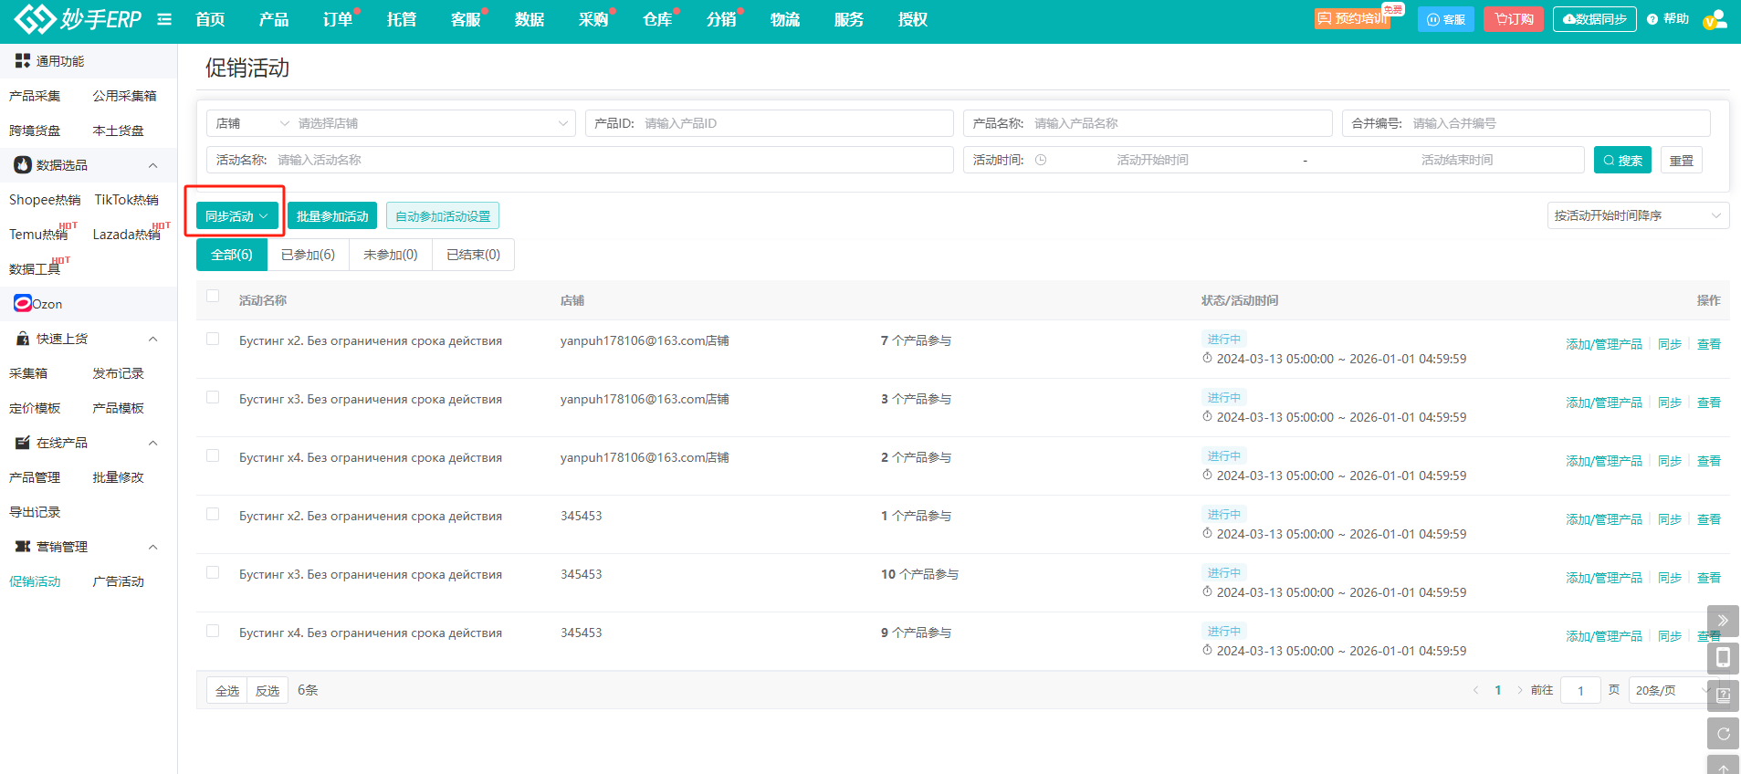Image resolution: width=1741 pixels, height=774 pixels.
Task: Click the red 订购 cart button
Action: [x=1514, y=19]
